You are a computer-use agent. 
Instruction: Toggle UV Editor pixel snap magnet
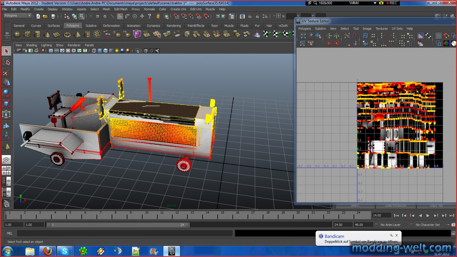coord(446,36)
